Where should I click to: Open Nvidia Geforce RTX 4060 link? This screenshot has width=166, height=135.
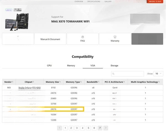coord(30,88)
